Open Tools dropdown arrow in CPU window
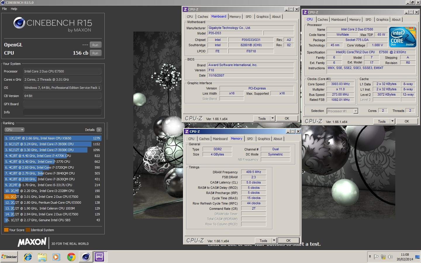 [392, 121]
